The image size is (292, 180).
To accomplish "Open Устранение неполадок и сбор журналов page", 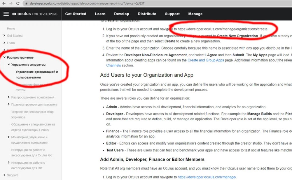I will pos(32,114).
